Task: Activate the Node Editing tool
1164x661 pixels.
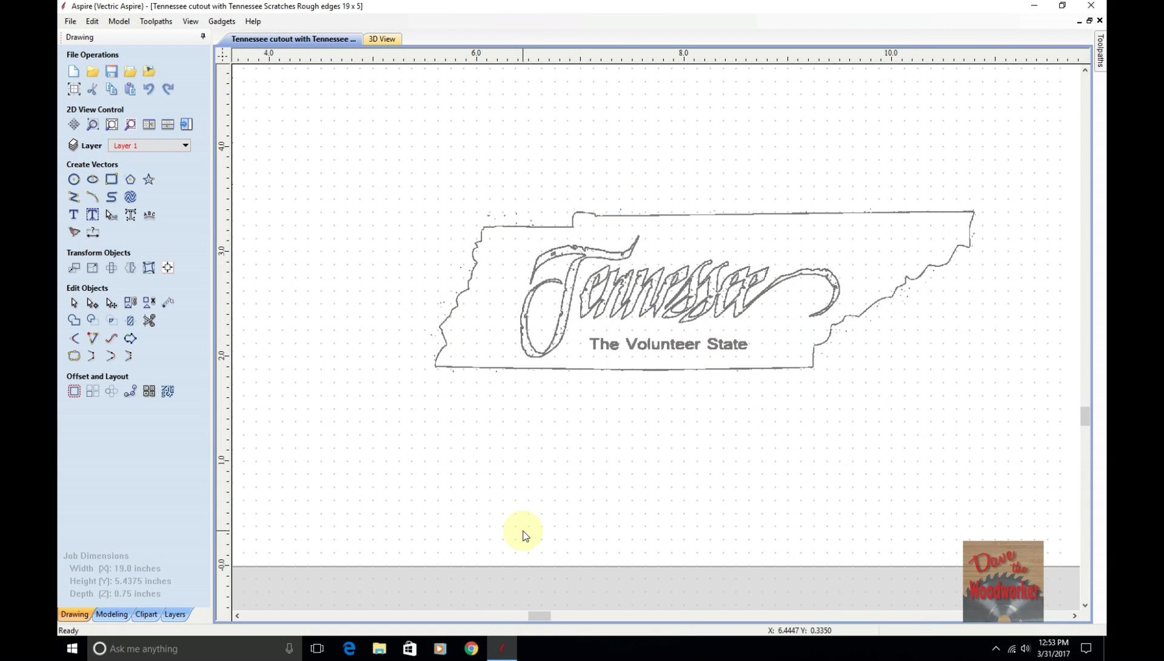Action: (x=92, y=303)
